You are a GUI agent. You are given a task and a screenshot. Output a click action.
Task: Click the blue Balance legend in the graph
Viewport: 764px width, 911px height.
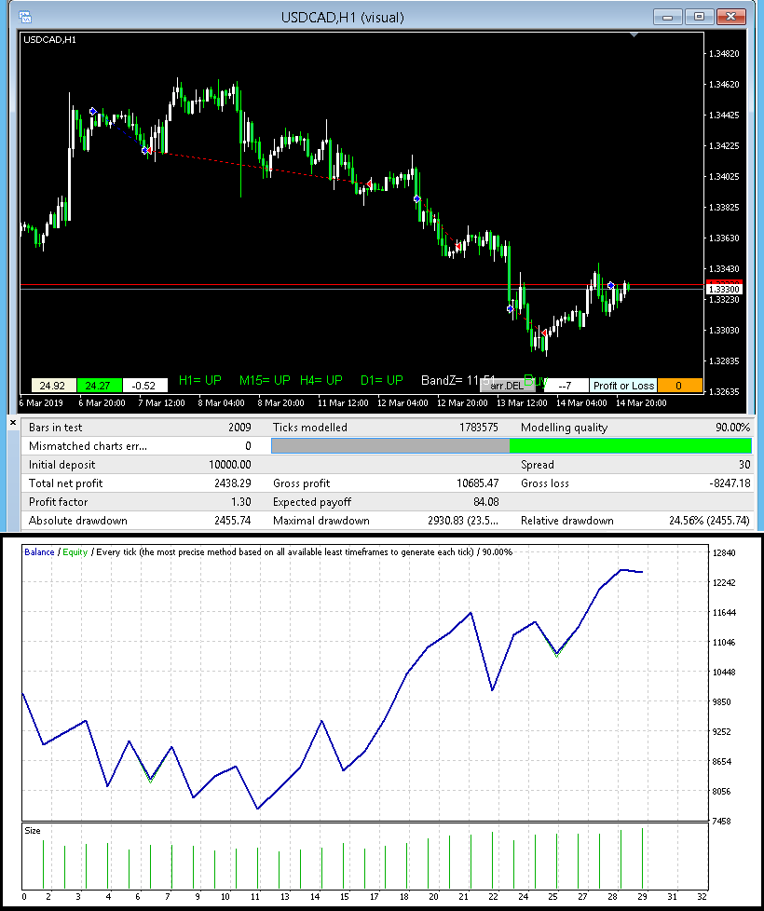point(39,552)
